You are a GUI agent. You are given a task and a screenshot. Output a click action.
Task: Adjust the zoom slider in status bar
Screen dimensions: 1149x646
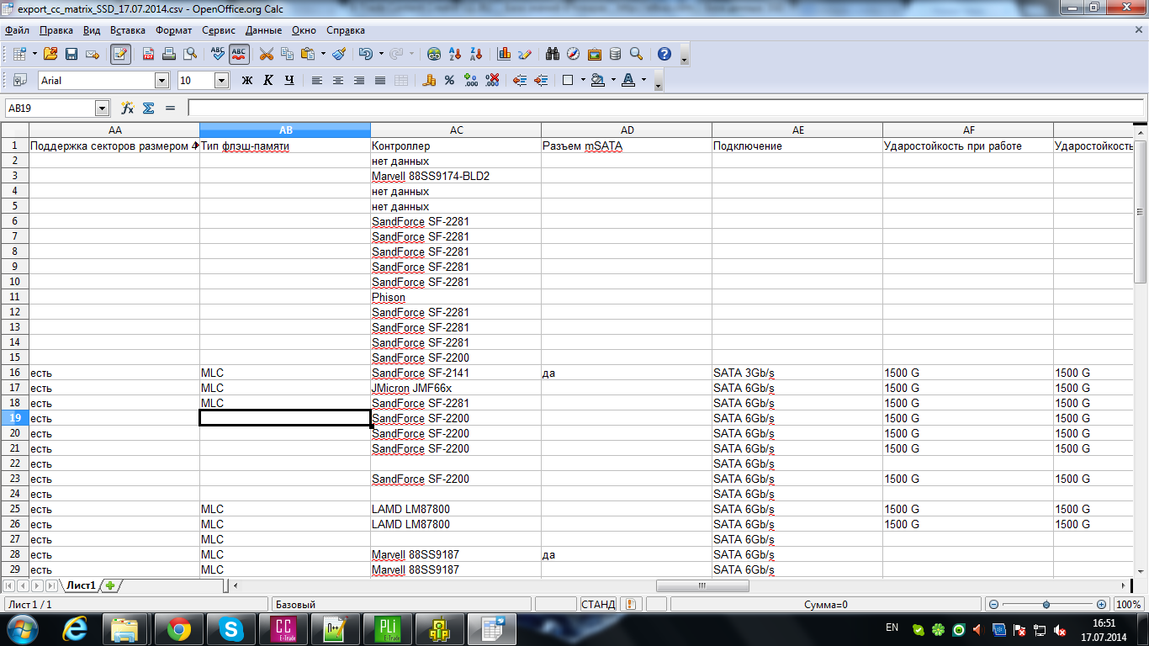tap(1046, 605)
